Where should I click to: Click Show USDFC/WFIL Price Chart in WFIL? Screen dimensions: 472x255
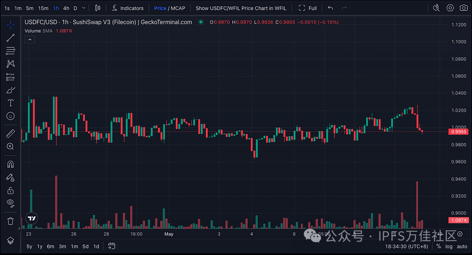click(241, 8)
